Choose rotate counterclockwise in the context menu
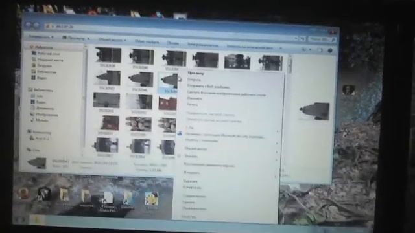Image resolution: width=415 pixels, height=233 pixels. click(214, 121)
